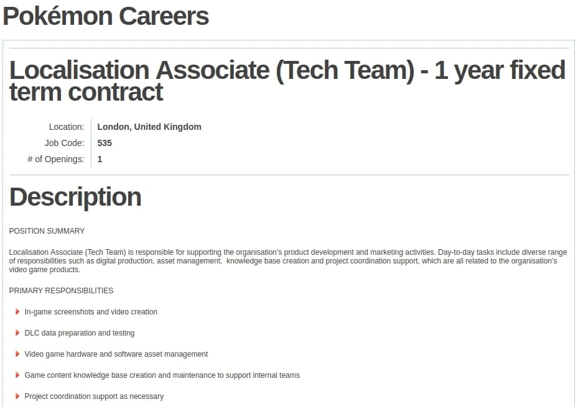Click Video game hardware and software asset management

click(116, 354)
